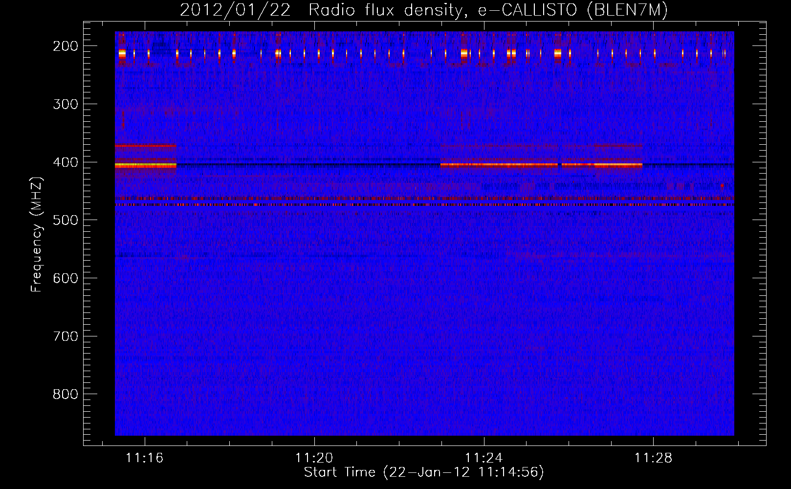
Task: Click the 500 frequency tick label
Action: point(66,220)
